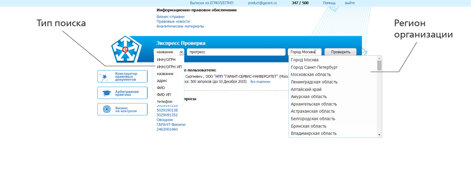Image resolution: width=471 pixels, height=189 pixels.
Task: Click the graduation cap icon in Арбитражная практика
Action: (x=106, y=93)
